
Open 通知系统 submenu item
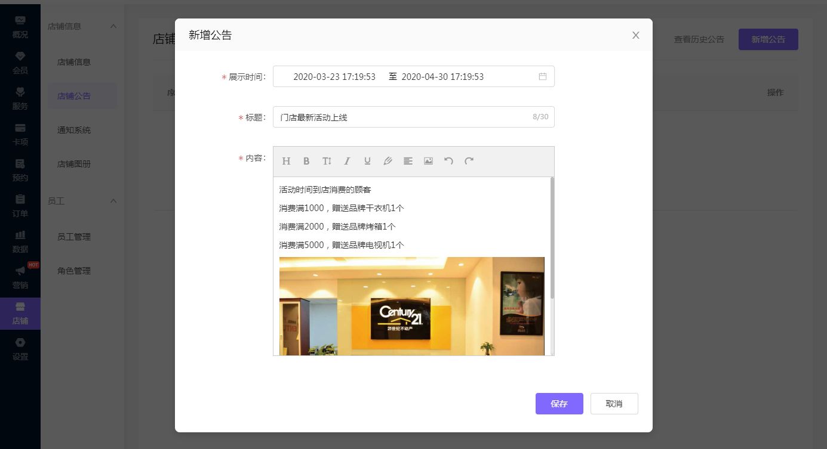[x=74, y=130]
